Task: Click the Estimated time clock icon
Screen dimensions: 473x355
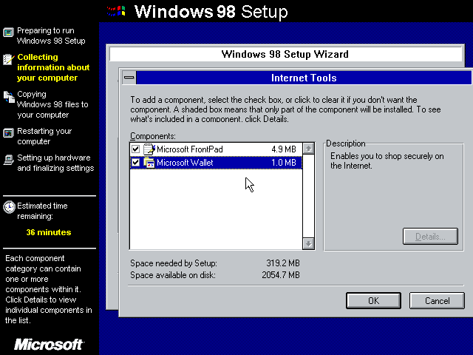Action: tap(9, 207)
